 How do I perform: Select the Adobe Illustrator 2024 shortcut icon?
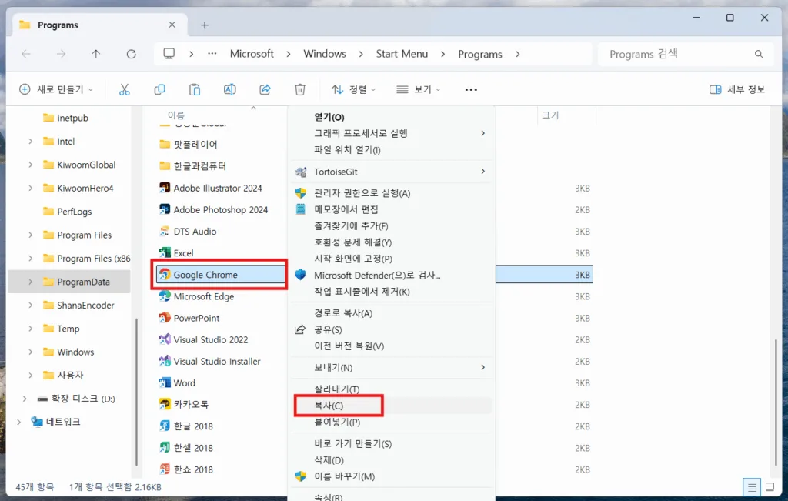(165, 188)
